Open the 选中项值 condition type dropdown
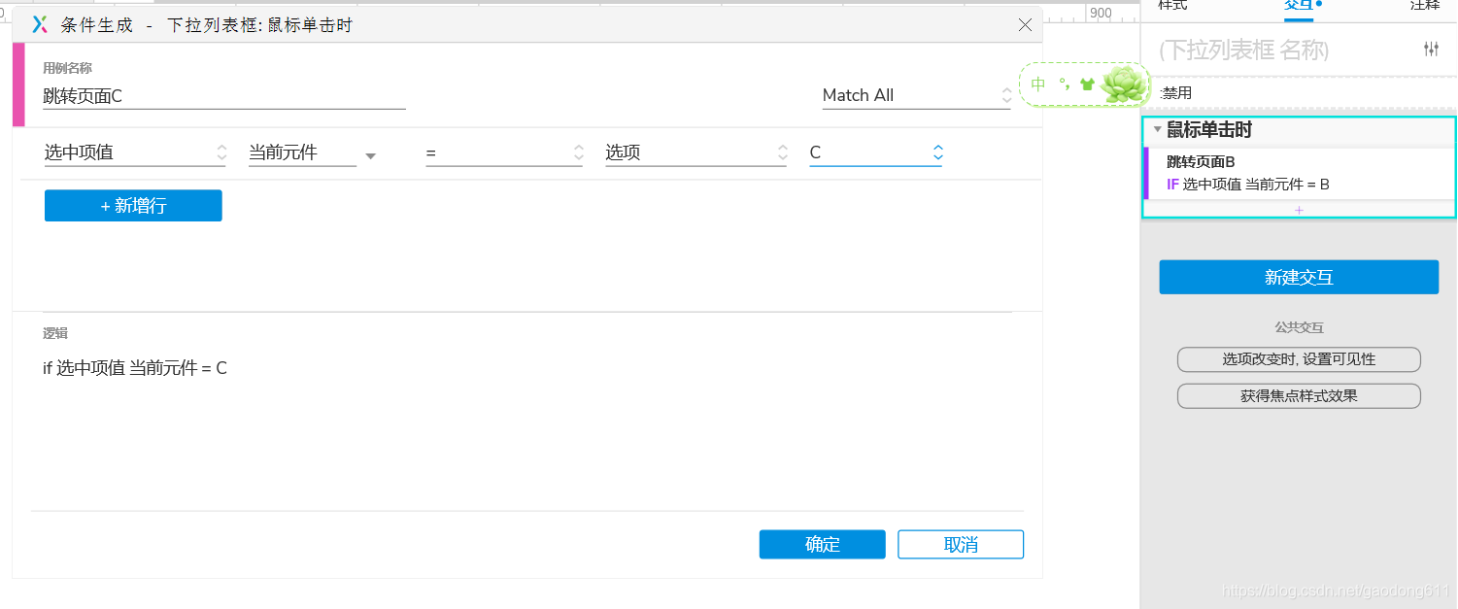 (x=135, y=152)
